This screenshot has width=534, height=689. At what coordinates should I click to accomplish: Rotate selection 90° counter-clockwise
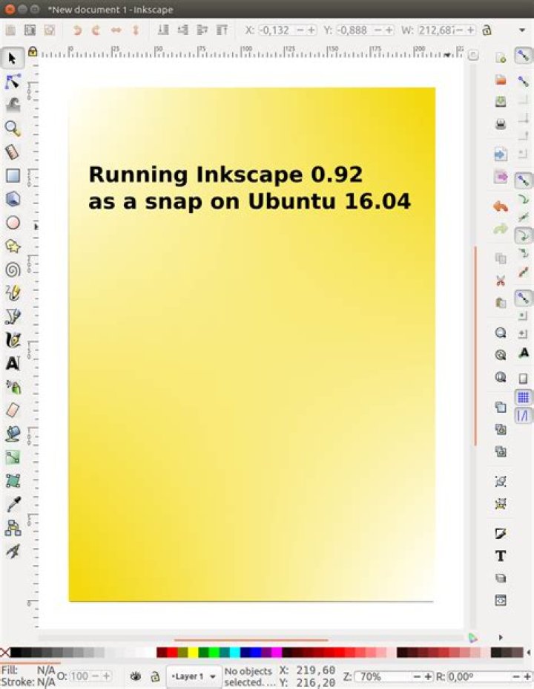point(77,30)
